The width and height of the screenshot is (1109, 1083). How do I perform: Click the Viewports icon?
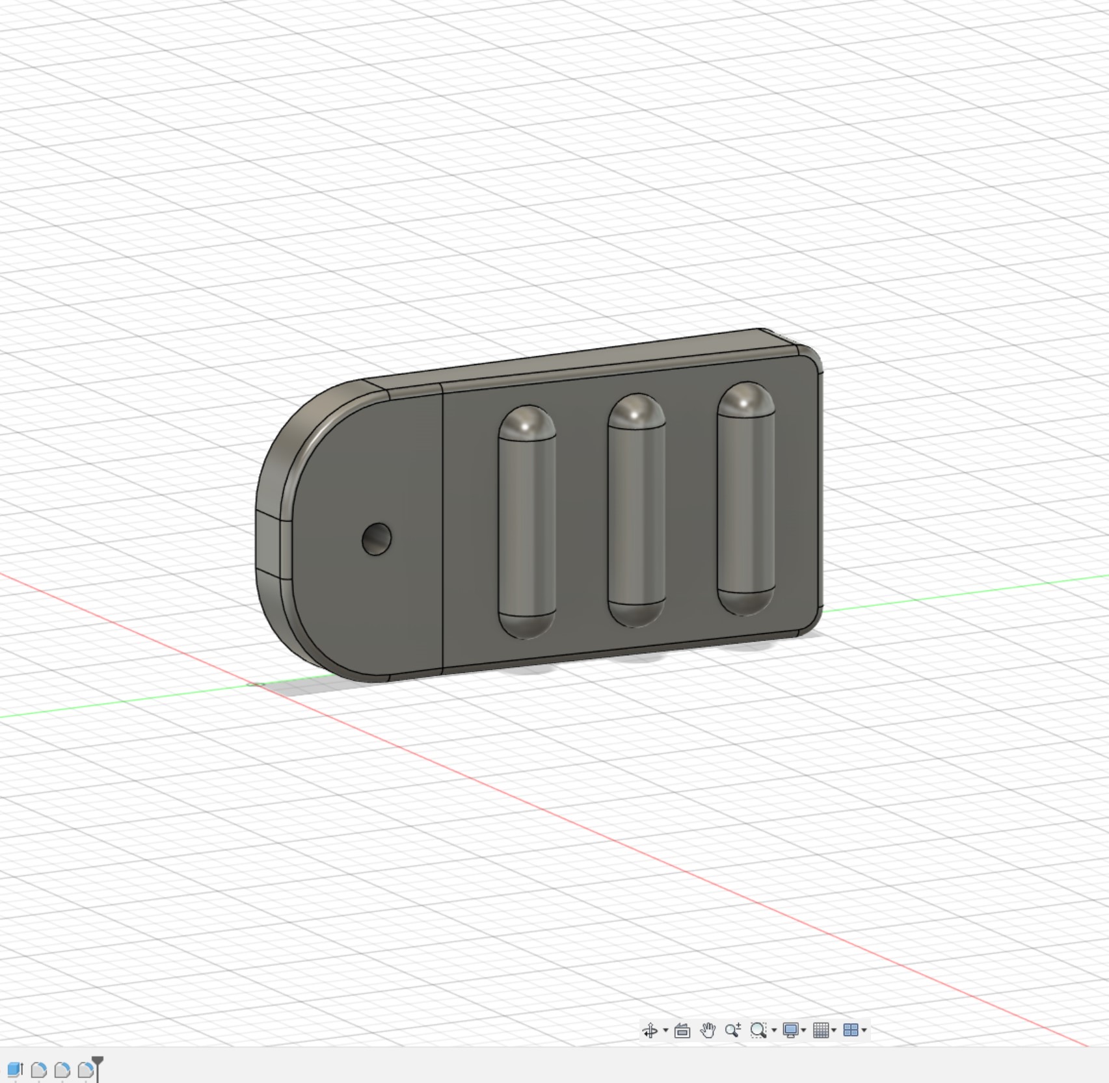coord(852,1031)
